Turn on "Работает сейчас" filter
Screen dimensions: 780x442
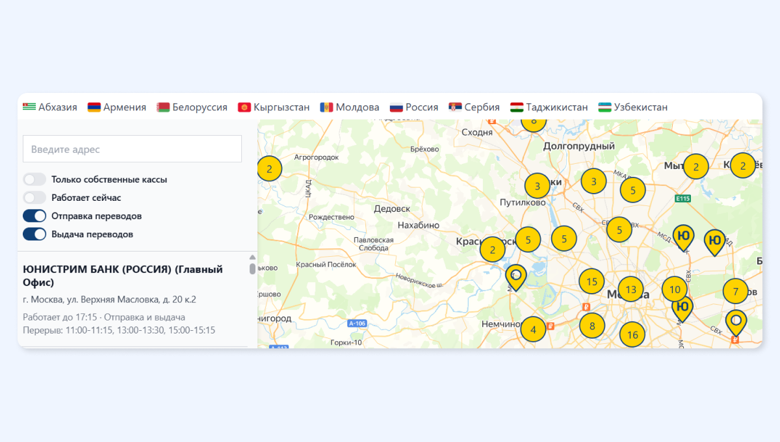pos(34,198)
